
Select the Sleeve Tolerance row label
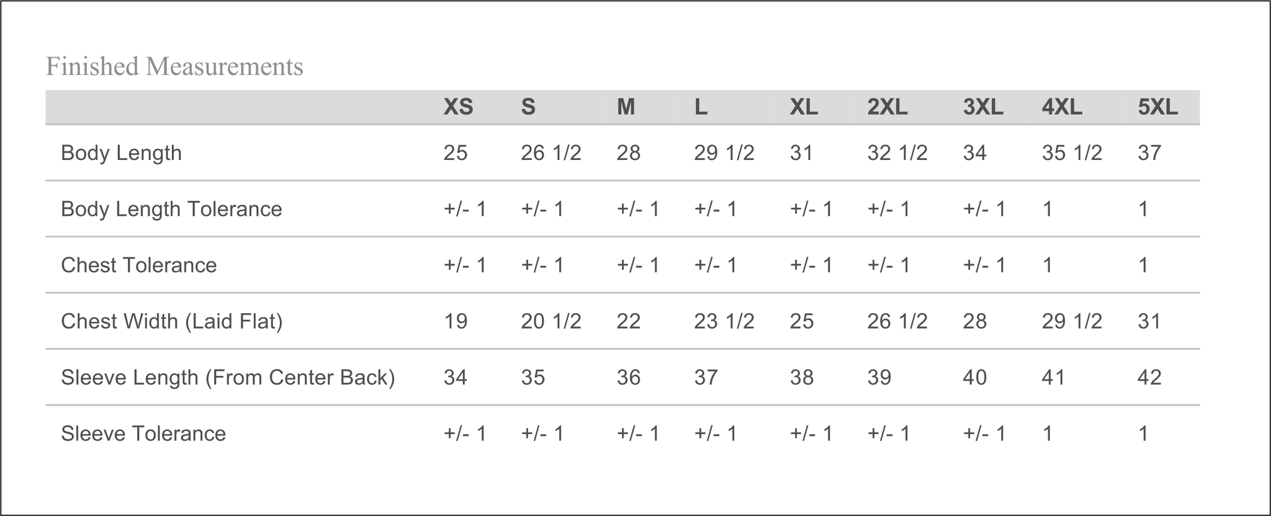click(143, 433)
